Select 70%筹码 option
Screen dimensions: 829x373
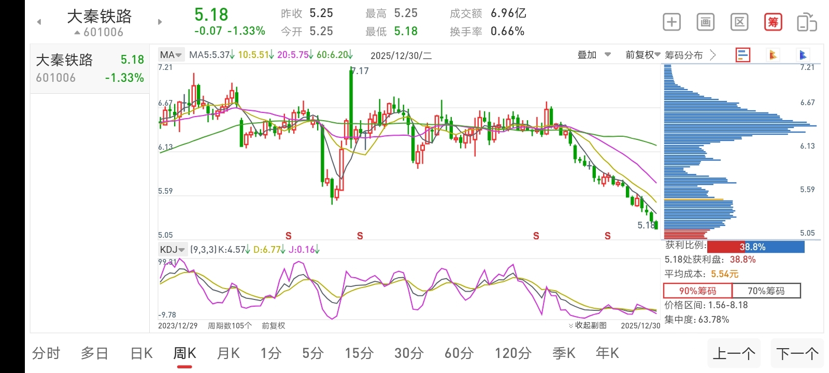point(766,291)
